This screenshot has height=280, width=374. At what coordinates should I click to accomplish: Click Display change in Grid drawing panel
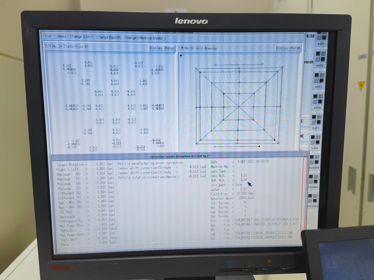[x=288, y=48]
